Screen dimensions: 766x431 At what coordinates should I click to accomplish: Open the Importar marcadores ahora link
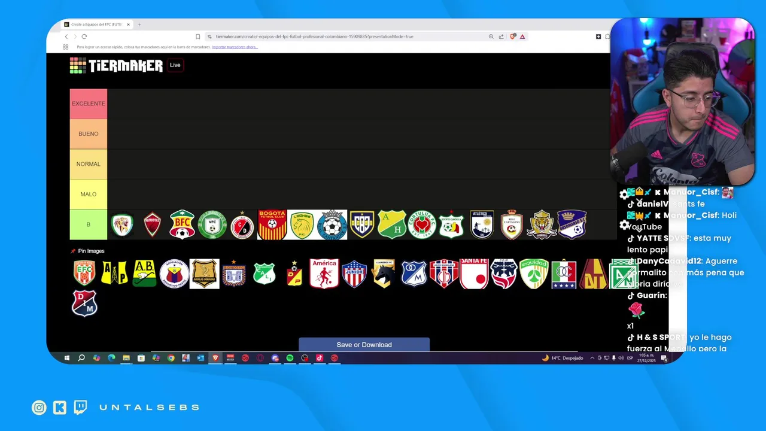coord(235,47)
